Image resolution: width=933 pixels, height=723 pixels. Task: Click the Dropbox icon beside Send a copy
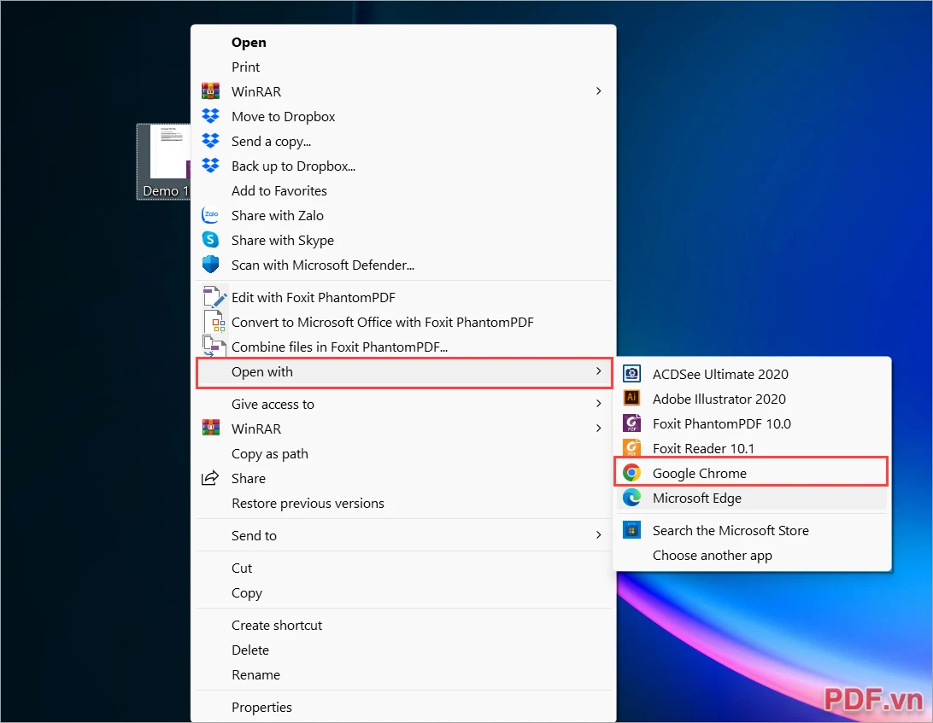[211, 141]
